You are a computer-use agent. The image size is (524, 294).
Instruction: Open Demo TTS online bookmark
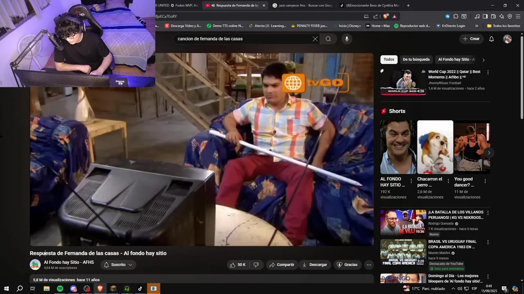tap(225, 26)
